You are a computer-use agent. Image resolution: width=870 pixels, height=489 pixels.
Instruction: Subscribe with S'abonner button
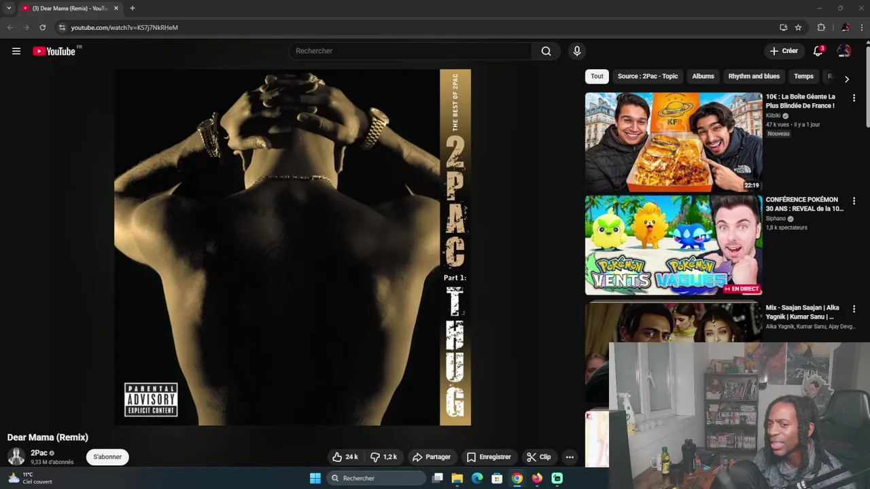coord(107,457)
